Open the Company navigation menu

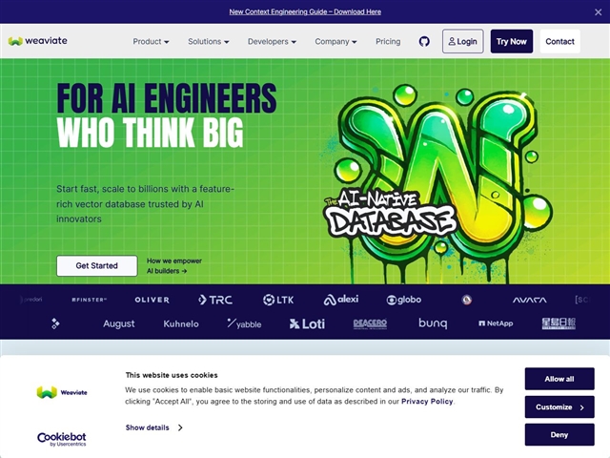335,42
